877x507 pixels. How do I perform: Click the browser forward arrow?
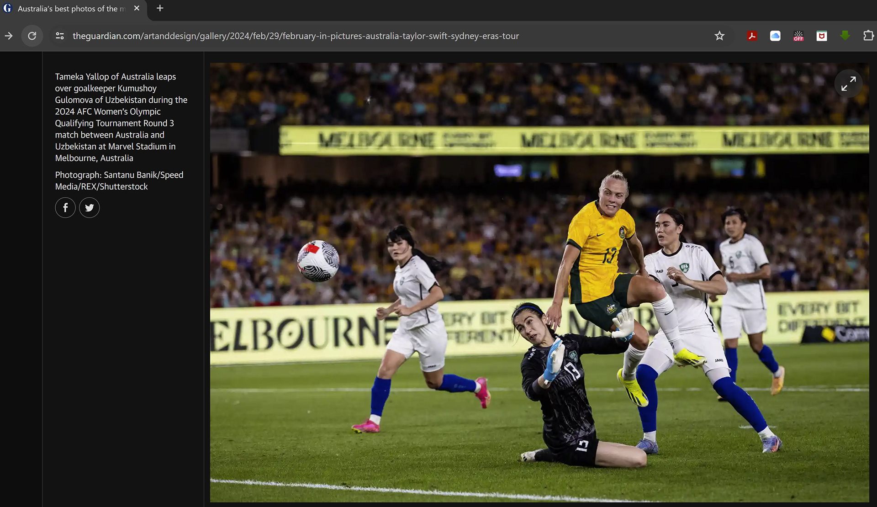tap(9, 36)
